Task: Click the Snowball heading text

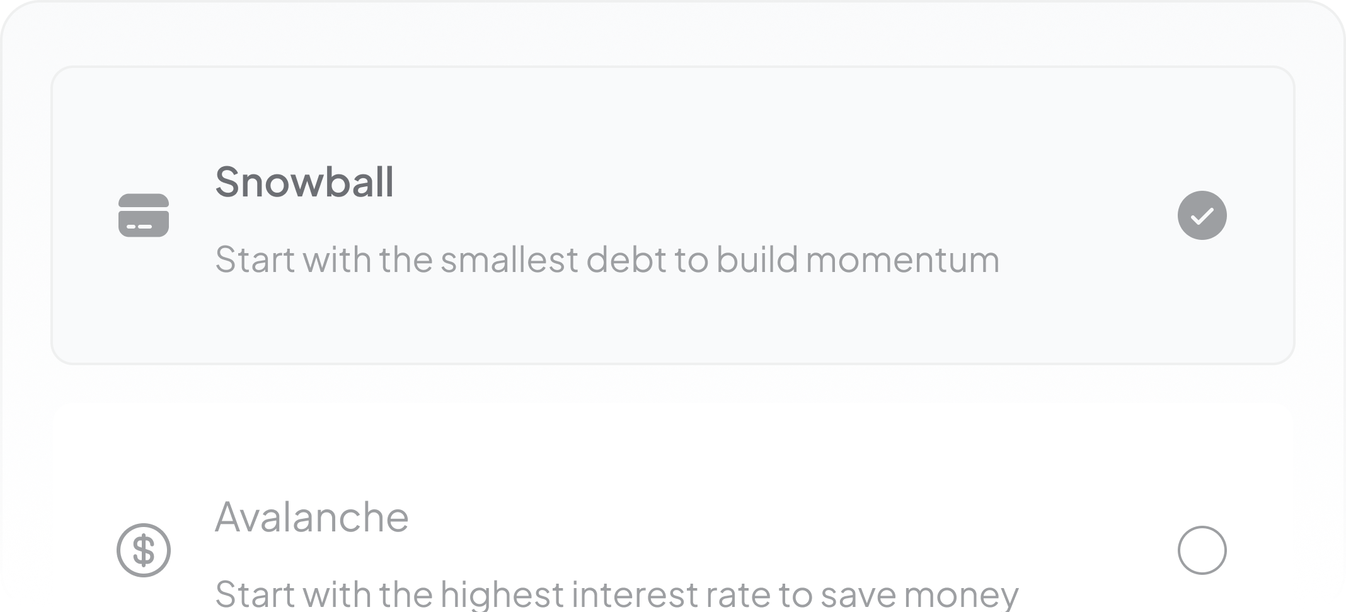Action: click(305, 181)
